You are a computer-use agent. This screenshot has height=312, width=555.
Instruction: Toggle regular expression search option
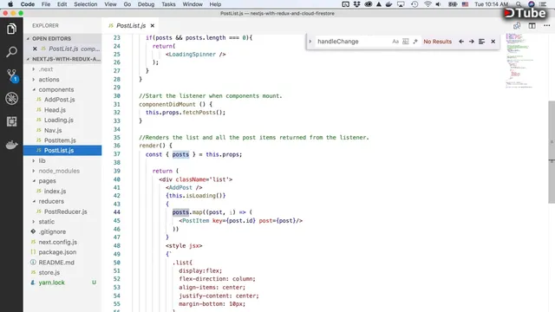415,42
